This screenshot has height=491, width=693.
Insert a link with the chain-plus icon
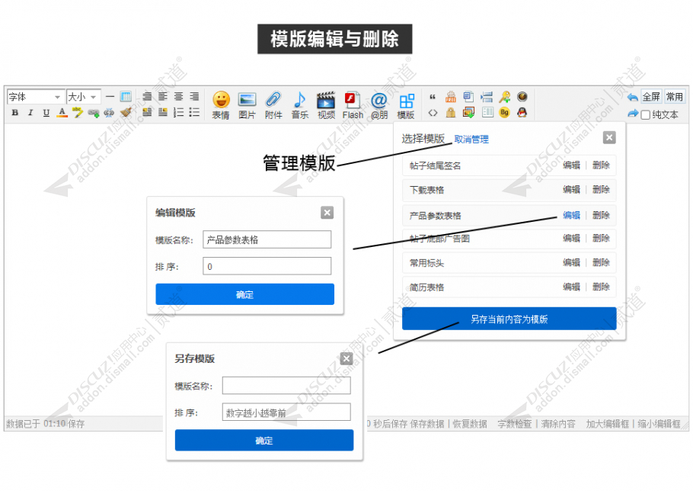point(93,113)
